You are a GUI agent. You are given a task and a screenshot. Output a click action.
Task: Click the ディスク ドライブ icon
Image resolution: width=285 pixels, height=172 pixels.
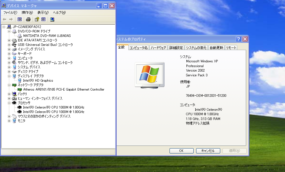(x=14, y=72)
